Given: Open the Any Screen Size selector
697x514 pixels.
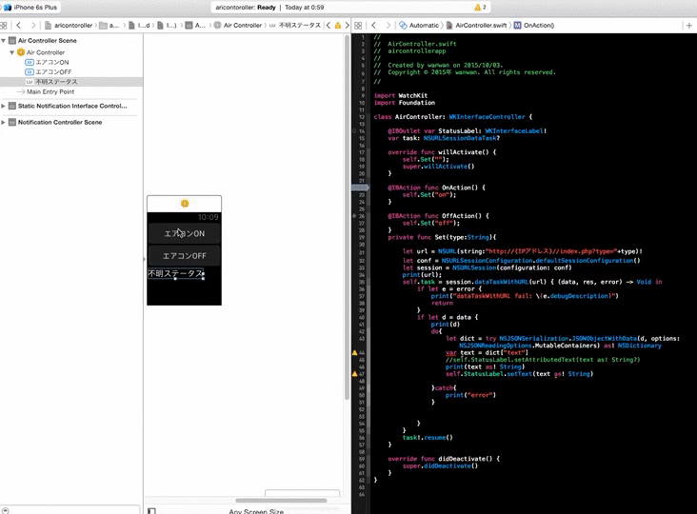Looking at the screenshot, I should (x=256, y=511).
